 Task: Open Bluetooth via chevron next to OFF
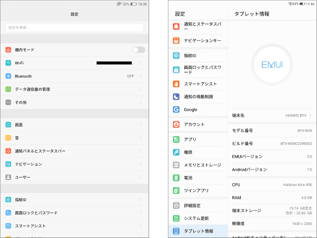141,76
